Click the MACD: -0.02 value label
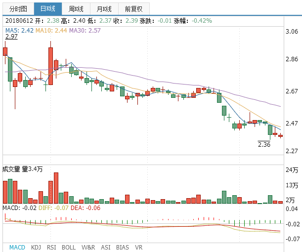Viewport: 302px width, 252px height. pos(19,208)
